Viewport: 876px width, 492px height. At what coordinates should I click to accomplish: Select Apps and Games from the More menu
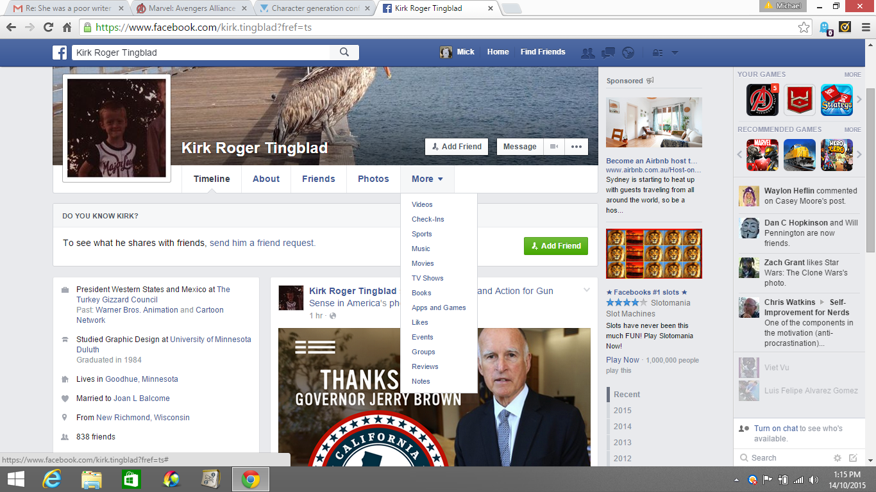[439, 307]
